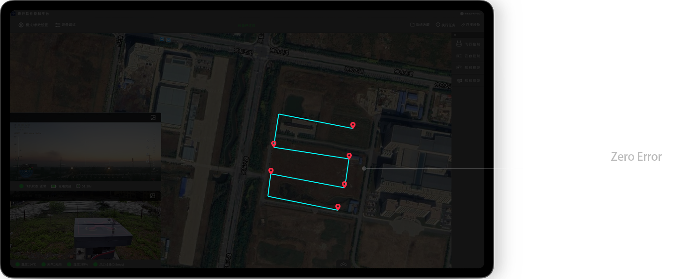Click the waveform icon beside bottom 航线规划

click(x=459, y=80)
